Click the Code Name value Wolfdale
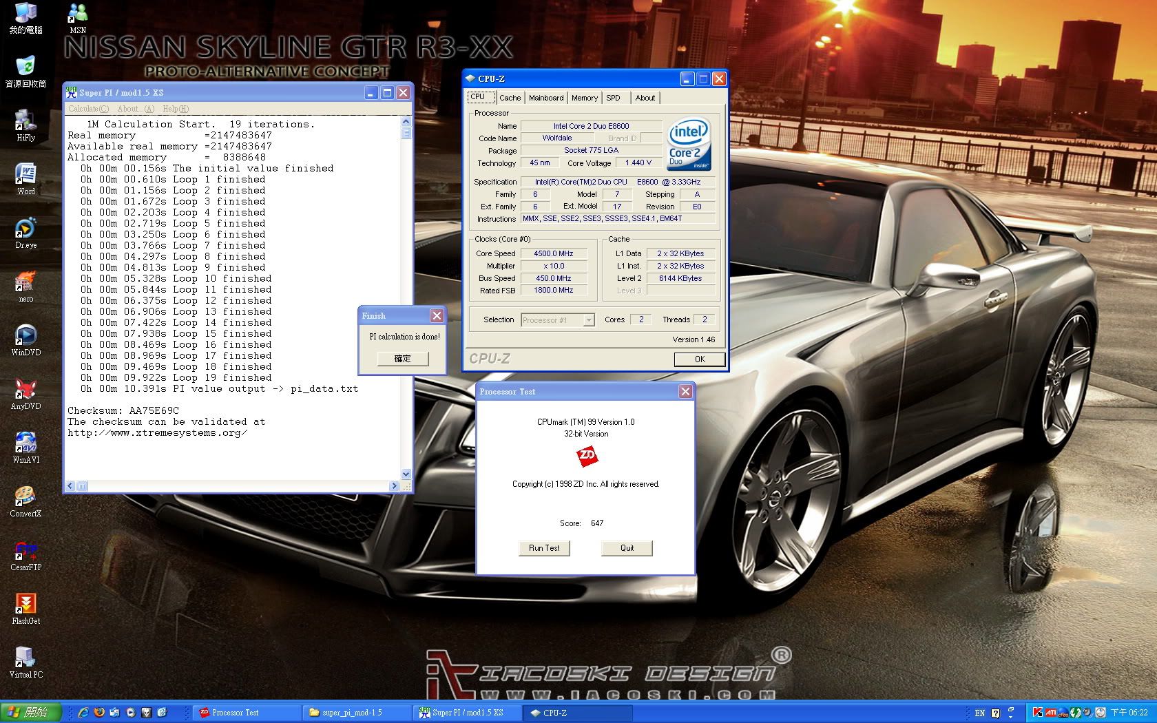 (x=556, y=138)
